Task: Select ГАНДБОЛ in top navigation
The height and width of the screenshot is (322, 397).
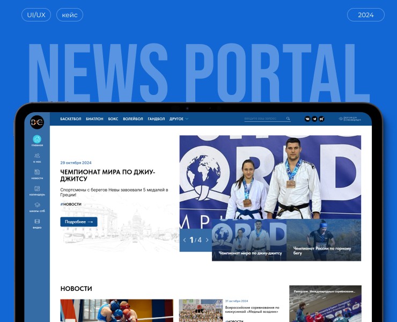Action: point(156,119)
